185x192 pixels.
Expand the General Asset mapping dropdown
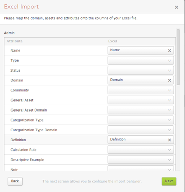(141, 100)
